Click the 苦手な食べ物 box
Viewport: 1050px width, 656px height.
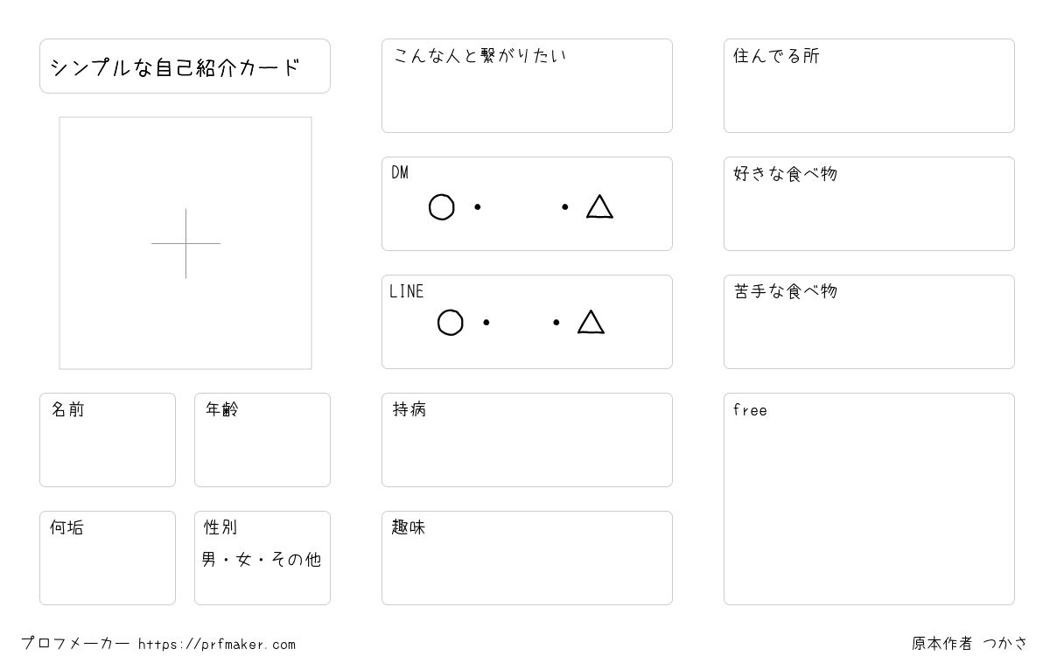[869, 322]
